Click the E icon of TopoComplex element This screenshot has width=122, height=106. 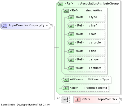(x=78, y=100)
